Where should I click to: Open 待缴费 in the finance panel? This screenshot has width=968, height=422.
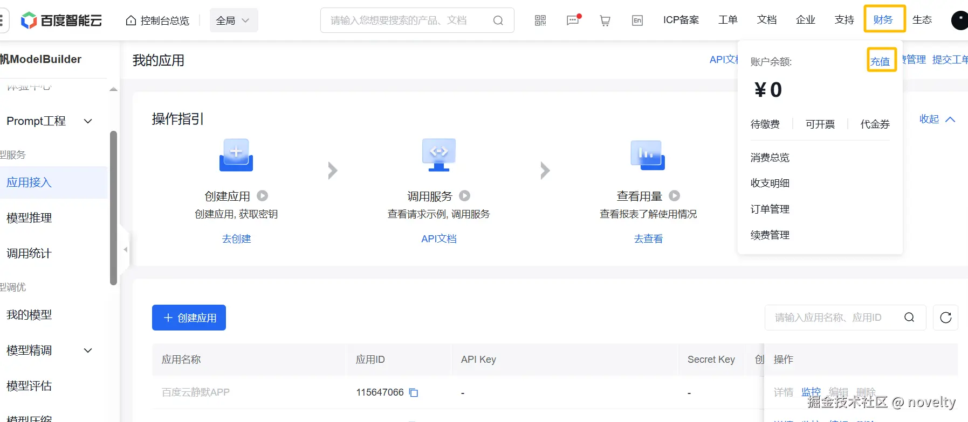point(765,124)
